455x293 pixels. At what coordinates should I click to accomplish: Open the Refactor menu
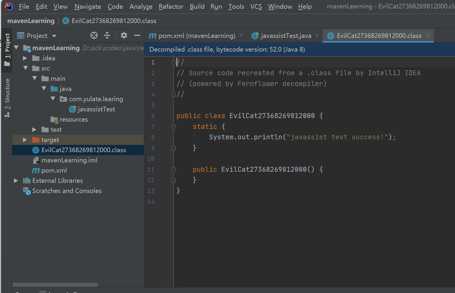(x=171, y=6)
